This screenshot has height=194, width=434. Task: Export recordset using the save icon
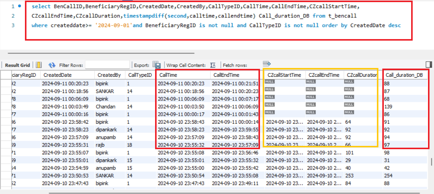(156, 65)
